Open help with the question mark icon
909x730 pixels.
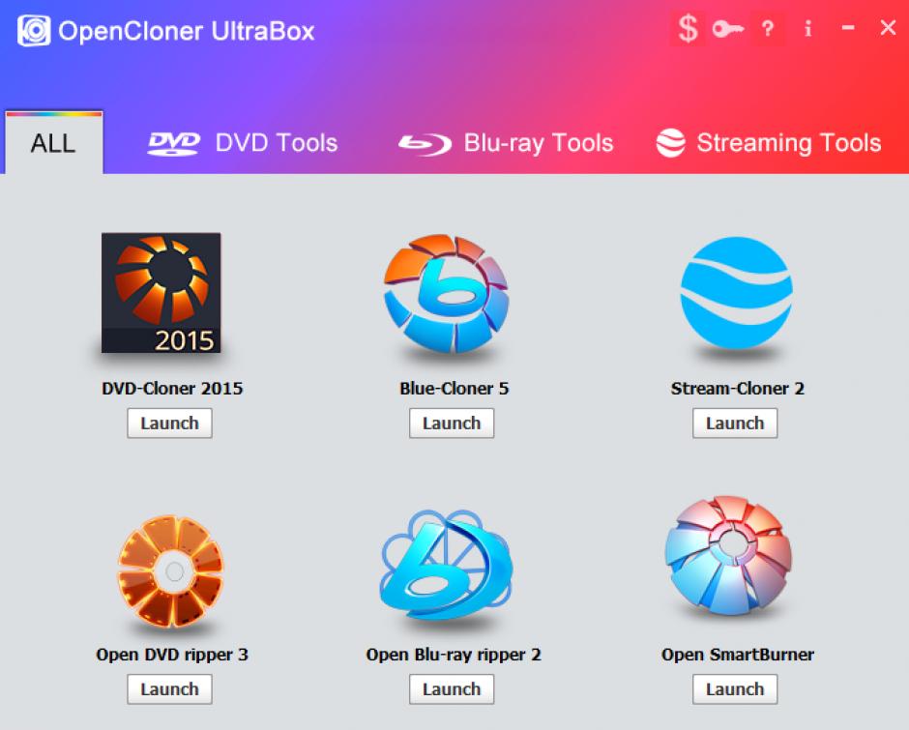click(x=768, y=28)
